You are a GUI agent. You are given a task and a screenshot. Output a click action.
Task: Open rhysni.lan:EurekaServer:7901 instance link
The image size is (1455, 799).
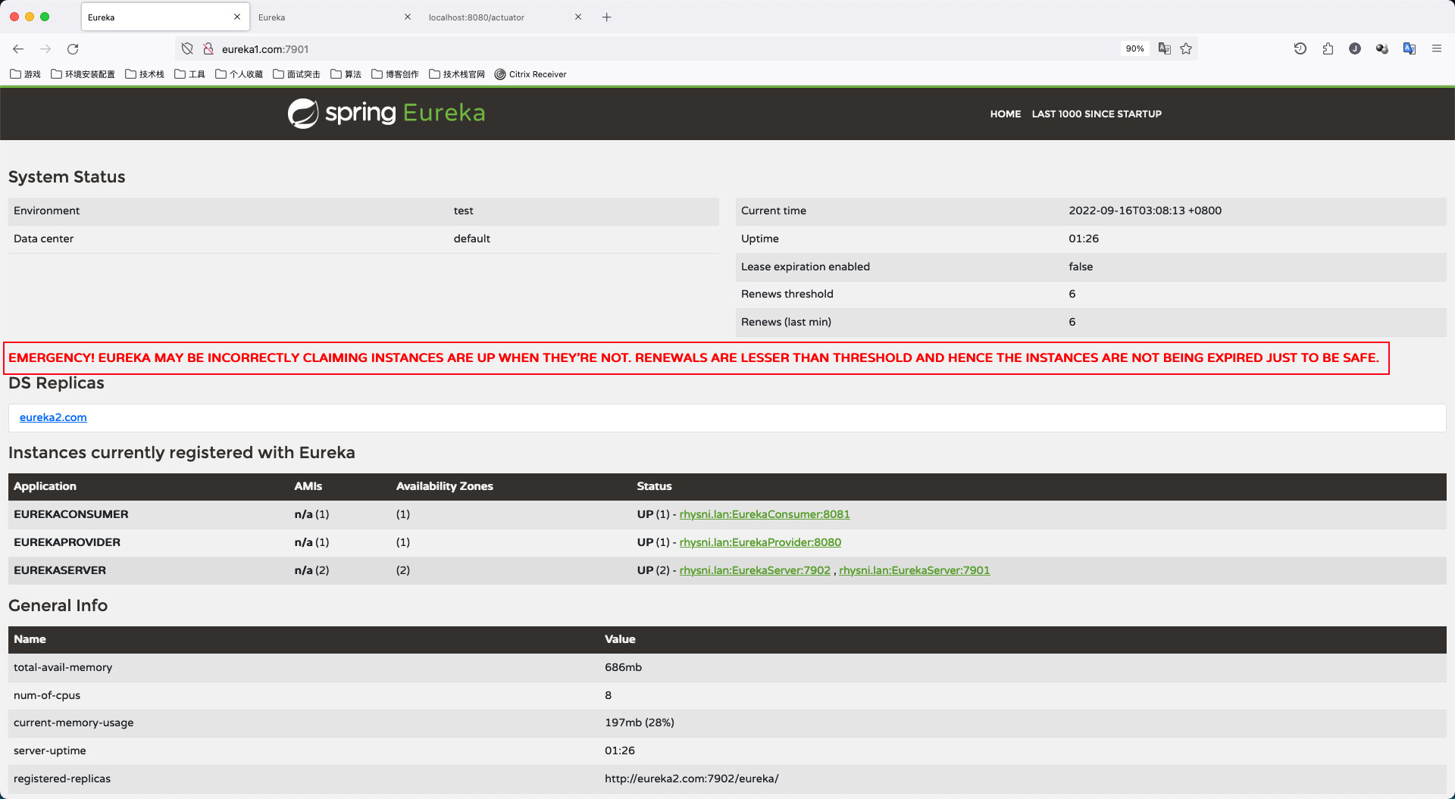point(915,570)
